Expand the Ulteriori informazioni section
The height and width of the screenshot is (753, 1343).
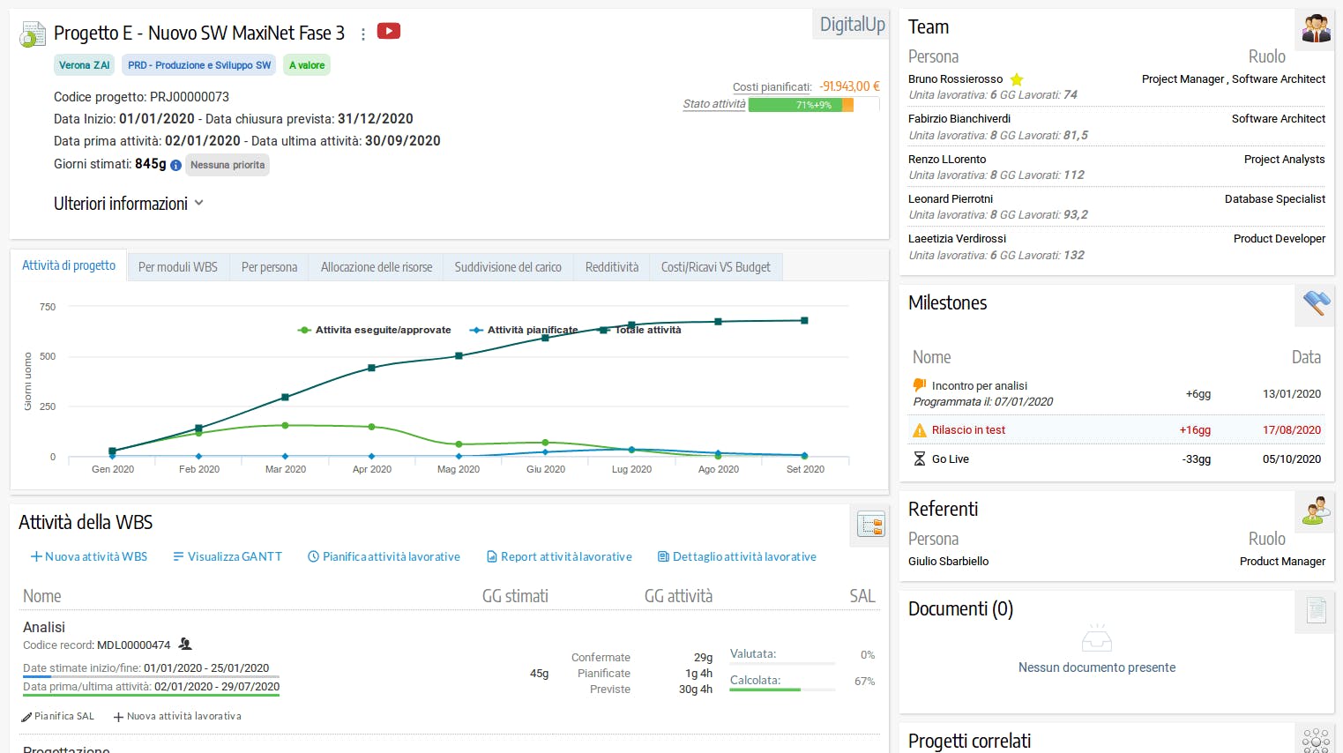pyautogui.click(x=129, y=204)
